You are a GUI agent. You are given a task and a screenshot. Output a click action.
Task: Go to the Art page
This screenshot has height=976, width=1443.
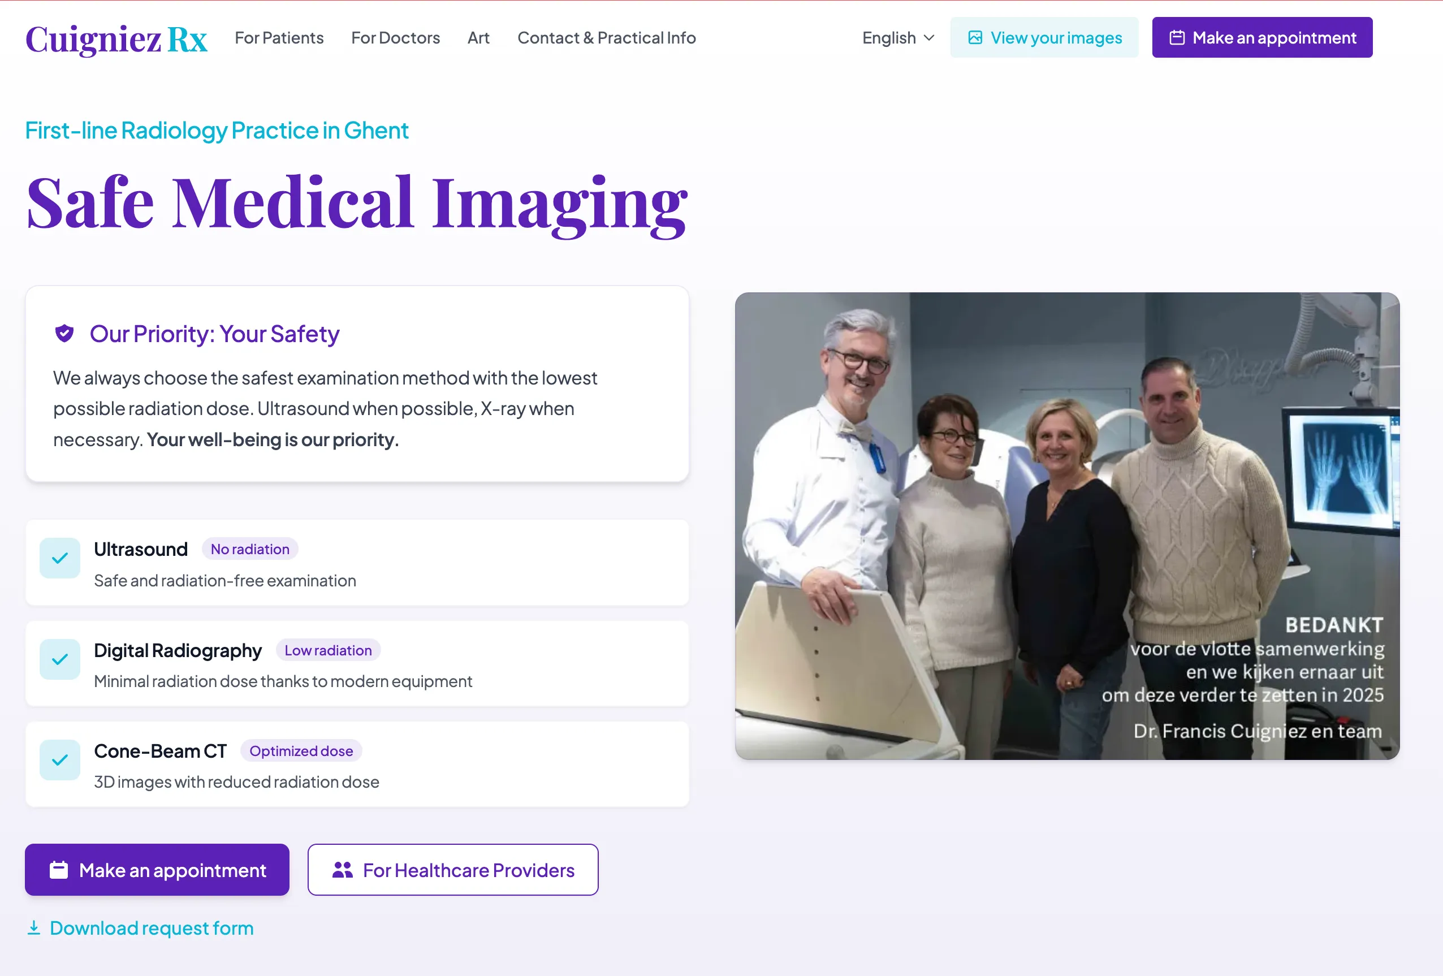coord(478,38)
